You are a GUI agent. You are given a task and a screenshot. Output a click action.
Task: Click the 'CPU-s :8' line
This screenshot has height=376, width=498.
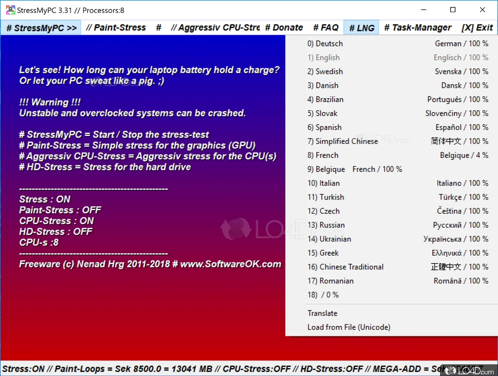tap(39, 242)
